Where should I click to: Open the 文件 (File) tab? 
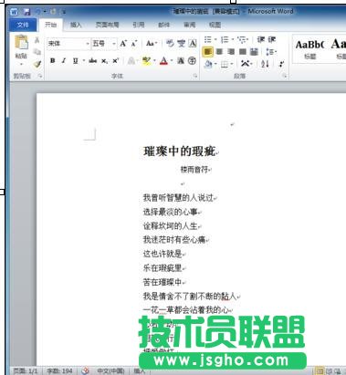23,25
